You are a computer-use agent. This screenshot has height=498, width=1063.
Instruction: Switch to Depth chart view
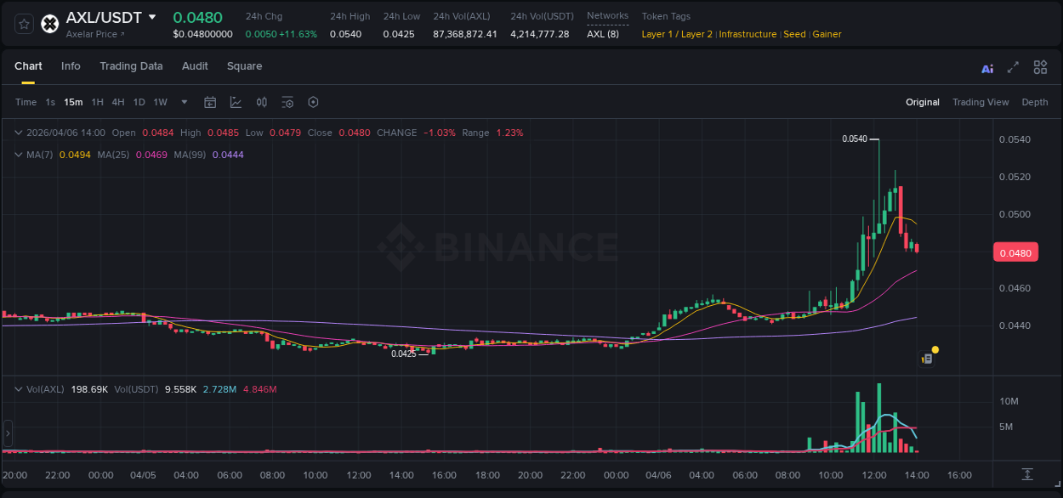pyautogui.click(x=1035, y=102)
